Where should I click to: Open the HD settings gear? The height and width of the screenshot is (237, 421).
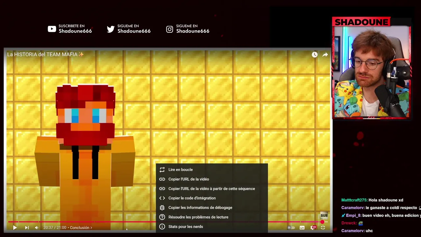[313, 227]
